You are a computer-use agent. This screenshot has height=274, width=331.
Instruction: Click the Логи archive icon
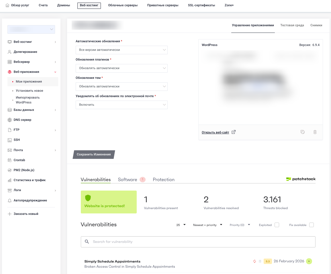[9, 190]
